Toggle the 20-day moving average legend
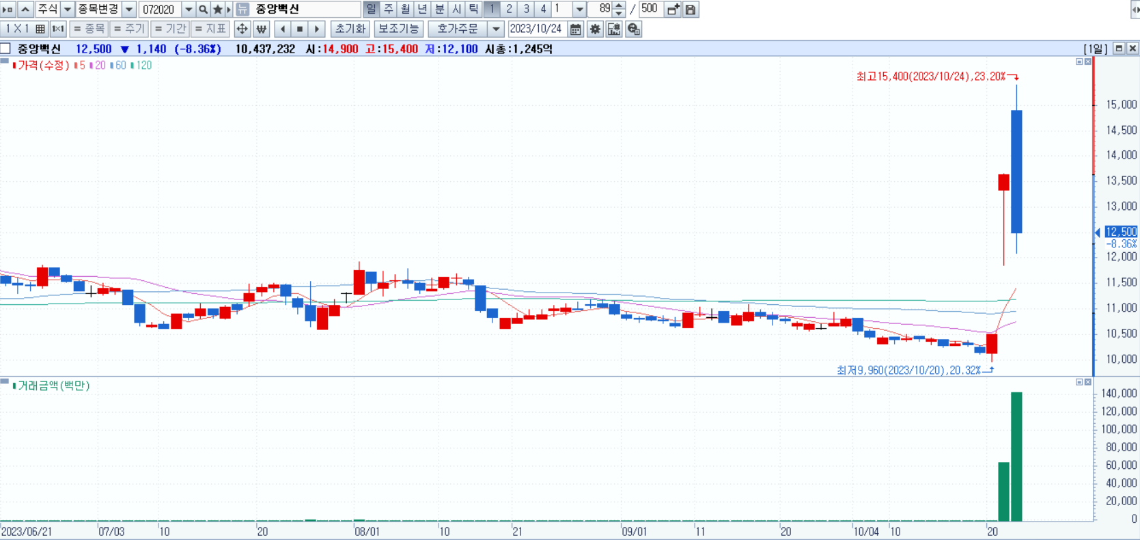The width and height of the screenshot is (1140, 540). click(x=98, y=66)
